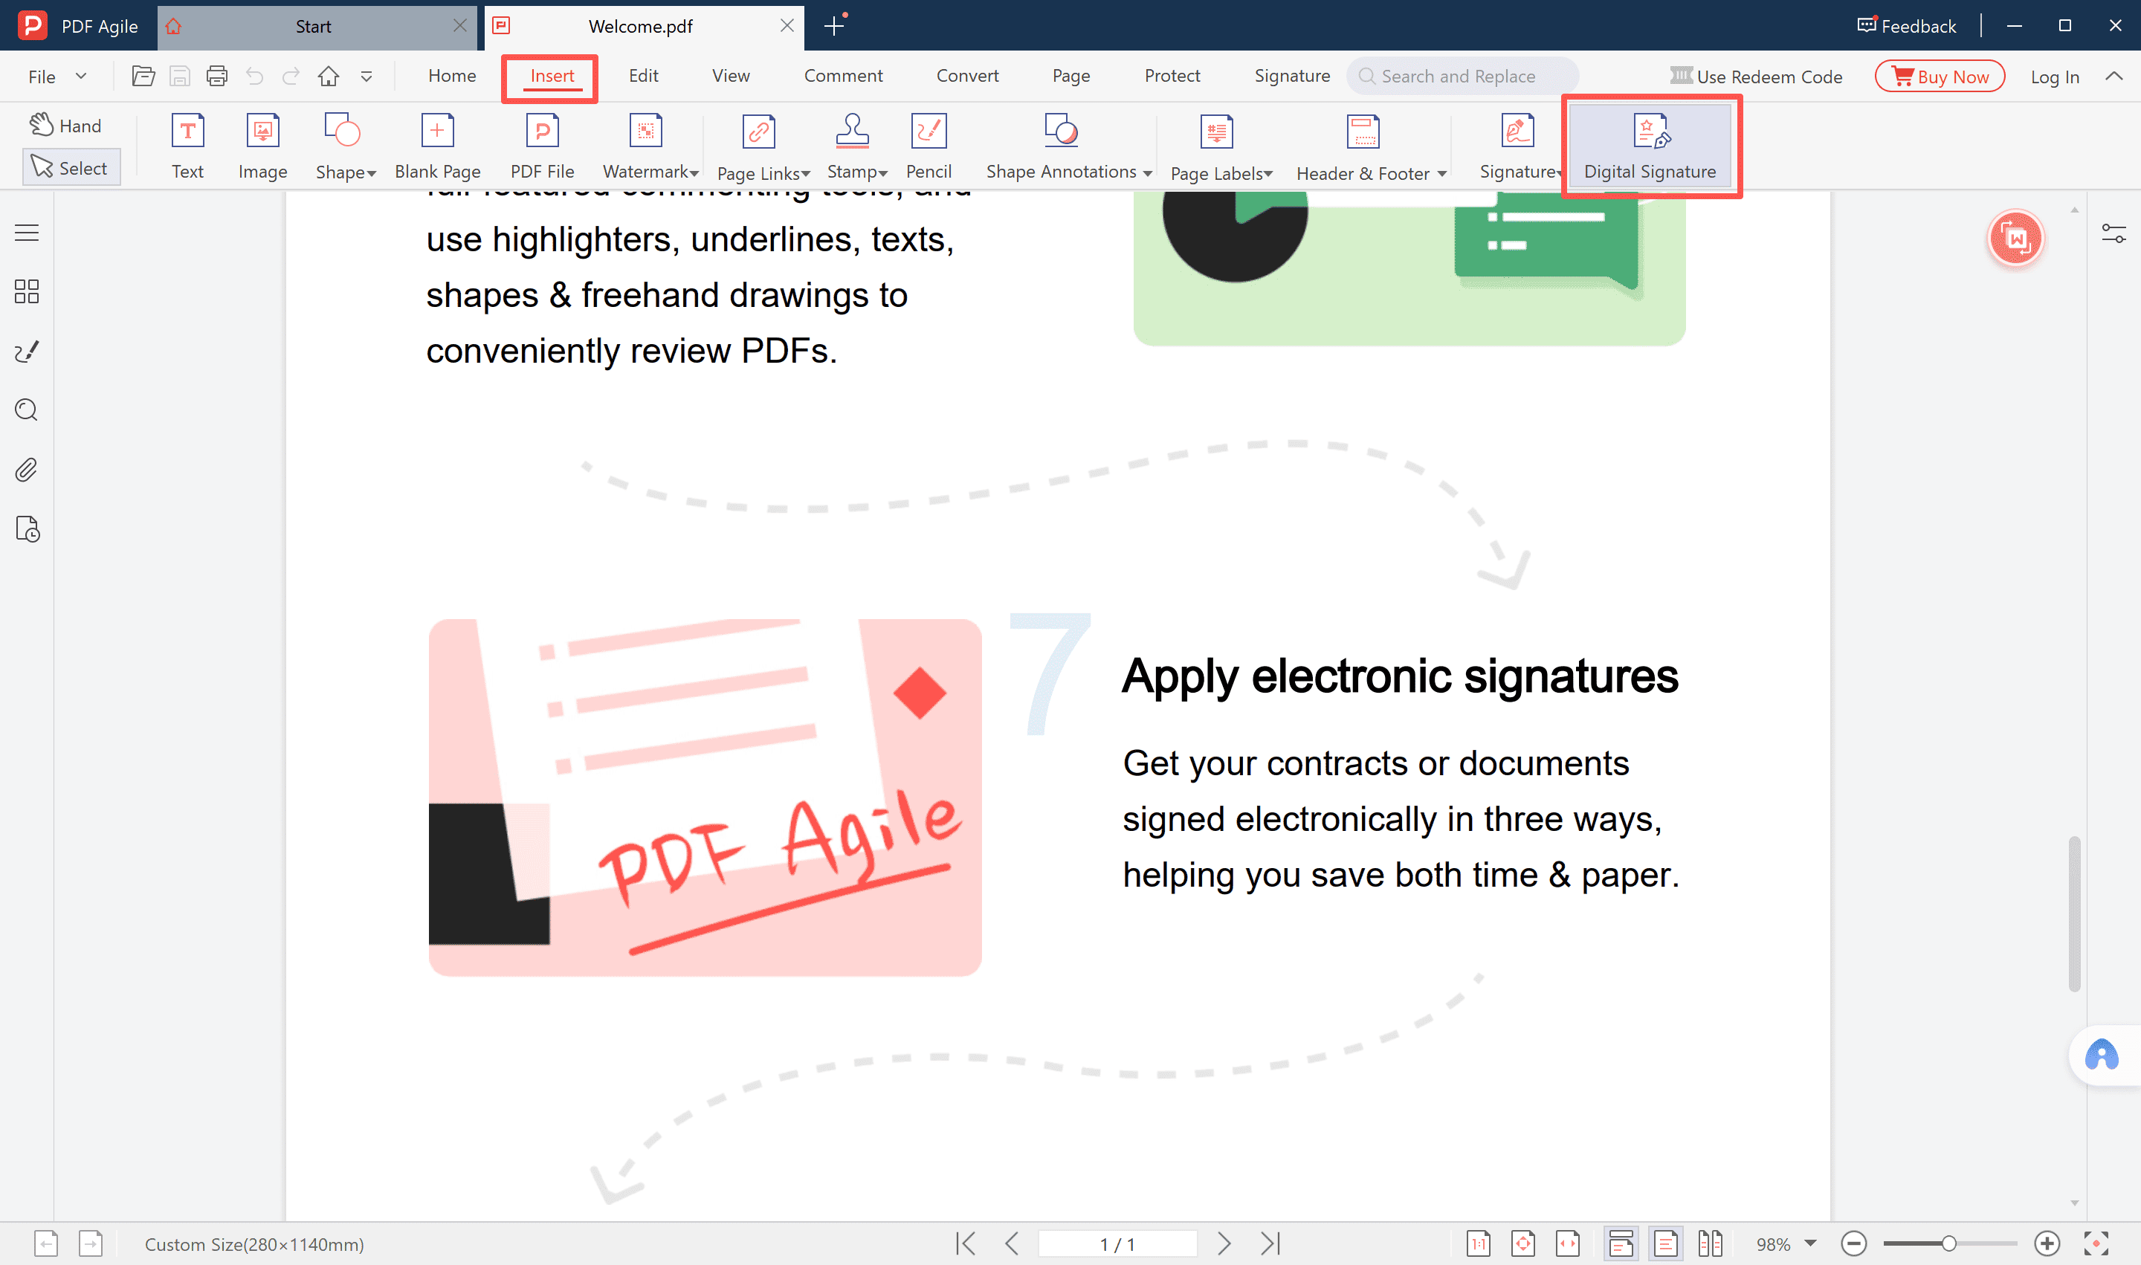
Task: Insert a Text box
Action: 187,146
